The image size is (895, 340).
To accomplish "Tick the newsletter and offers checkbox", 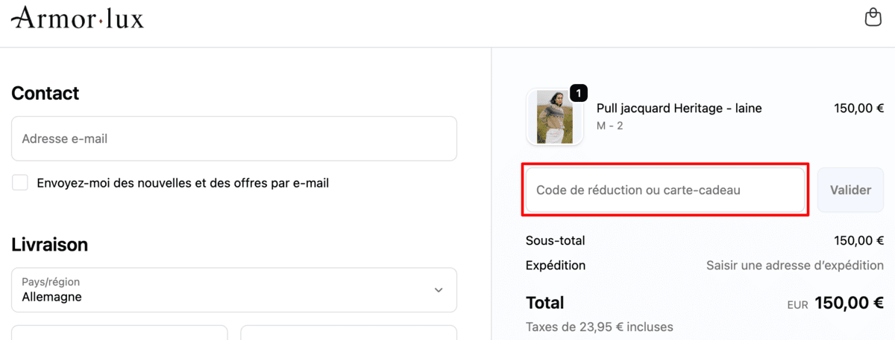I will click(20, 183).
